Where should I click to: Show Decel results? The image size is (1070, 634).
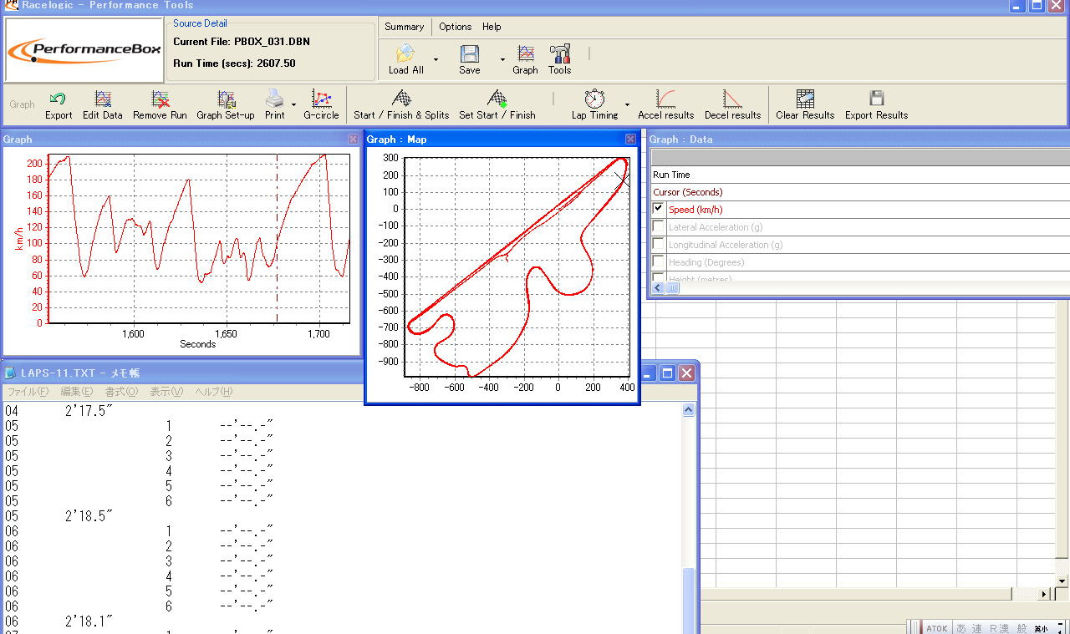click(x=732, y=100)
